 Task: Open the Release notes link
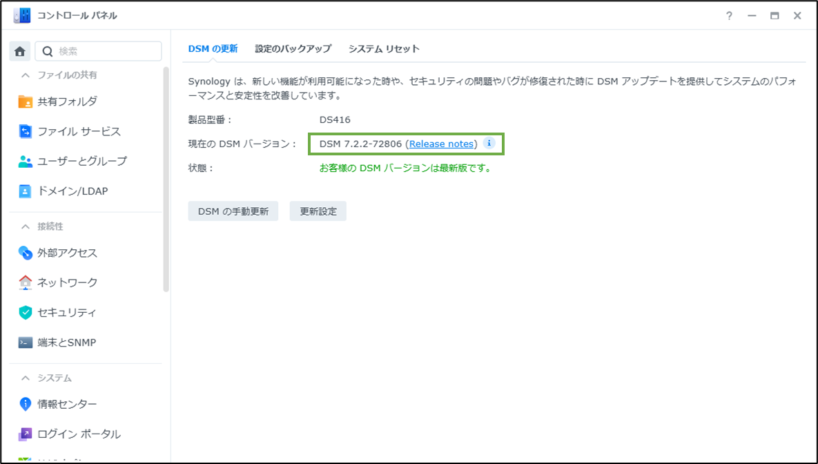coord(441,144)
